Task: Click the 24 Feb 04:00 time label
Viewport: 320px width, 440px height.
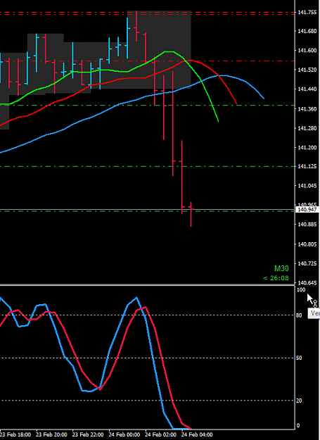Action: tap(197, 434)
